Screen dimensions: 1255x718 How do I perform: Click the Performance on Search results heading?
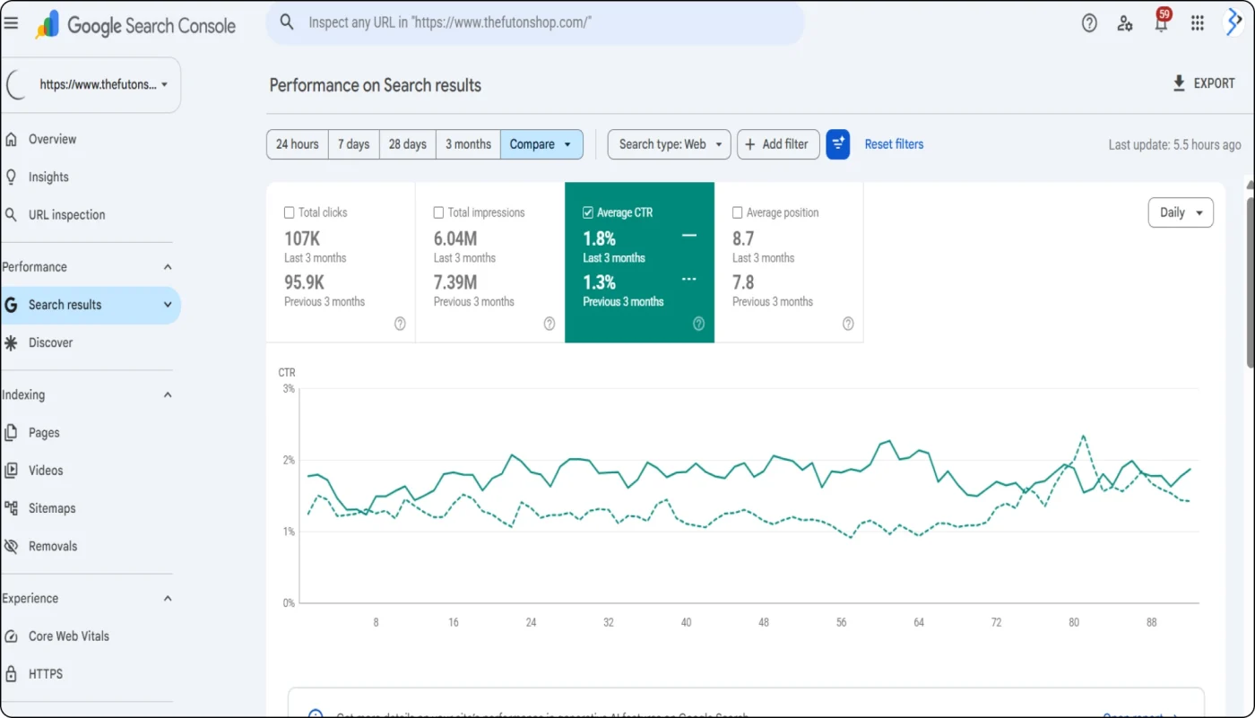[375, 85]
